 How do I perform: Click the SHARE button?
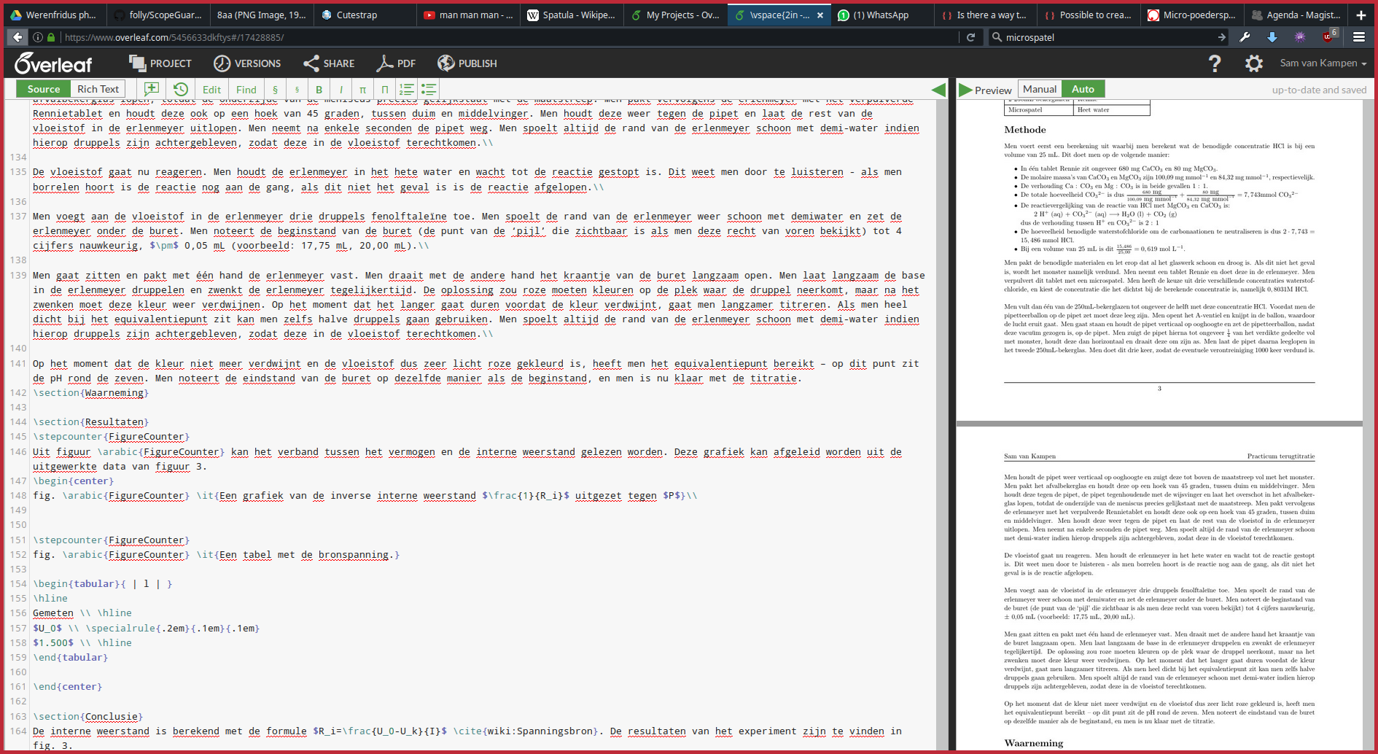[329, 63]
